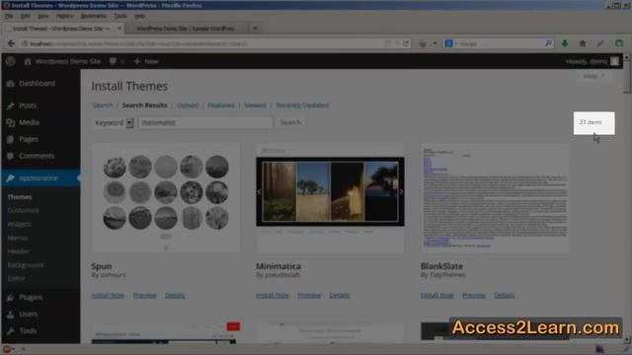Open Posts in the sidebar
The height and width of the screenshot is (355, 632).
pos(28,106)
